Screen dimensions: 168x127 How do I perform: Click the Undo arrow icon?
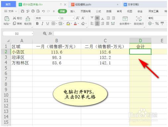click(43, 11)
